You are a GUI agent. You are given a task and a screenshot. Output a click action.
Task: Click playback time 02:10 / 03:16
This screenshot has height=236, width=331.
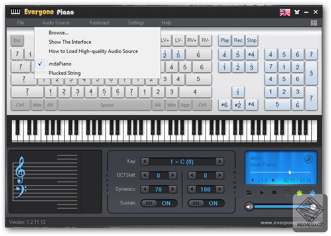point(297,181)
